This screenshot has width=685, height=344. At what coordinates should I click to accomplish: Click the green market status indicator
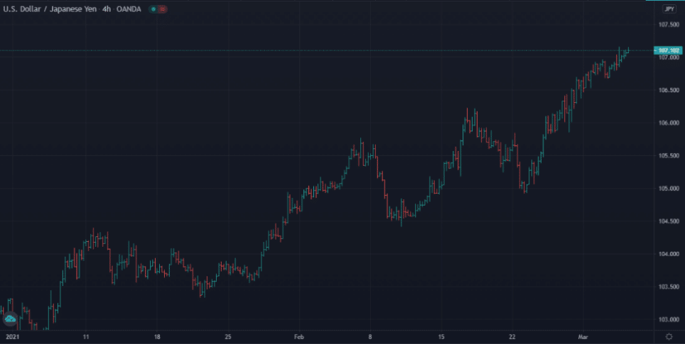click(x=153, y=9)
